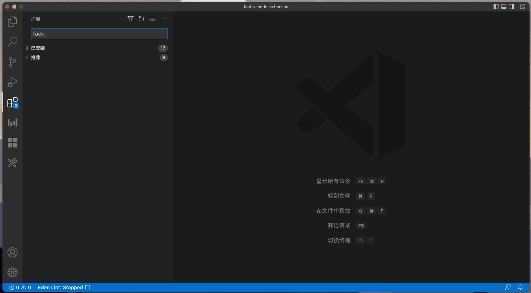The width and height of the screenshot is (531, 293).
Task: Open the Explorer files view
Action: pos(13,21)
